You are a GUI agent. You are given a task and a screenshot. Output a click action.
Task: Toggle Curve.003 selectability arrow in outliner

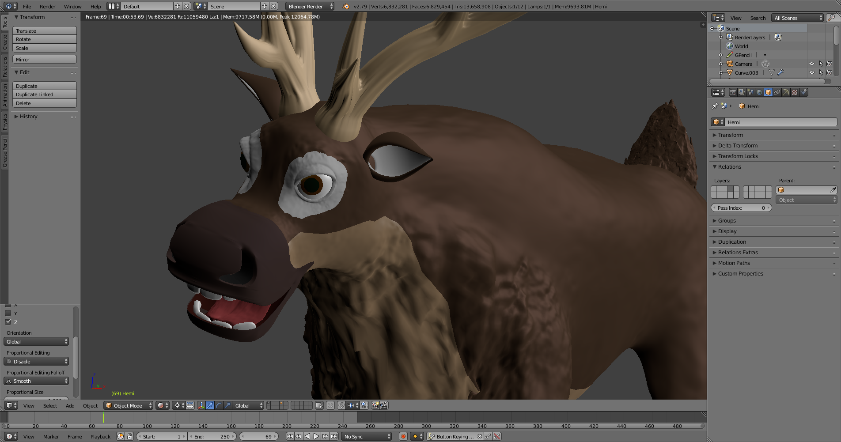[821, 72]
